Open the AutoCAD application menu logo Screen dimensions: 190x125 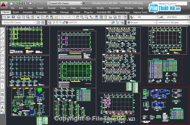coord(4,5)
